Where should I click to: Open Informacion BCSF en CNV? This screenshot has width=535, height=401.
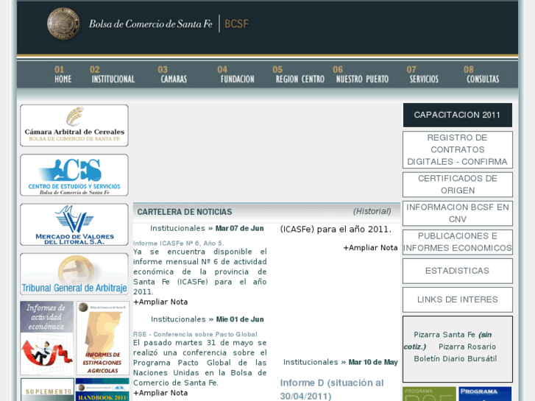coord(458,213)
